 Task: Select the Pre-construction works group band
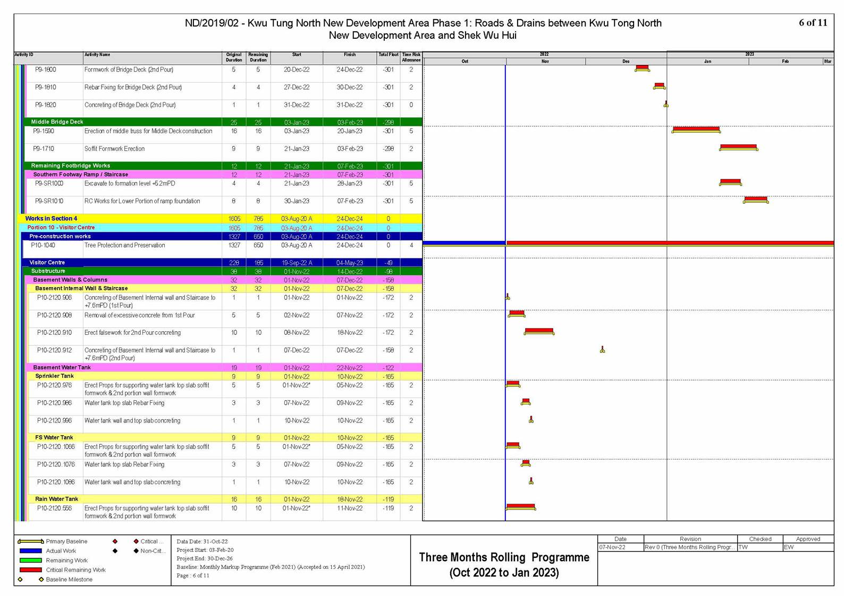pos(222,237)
